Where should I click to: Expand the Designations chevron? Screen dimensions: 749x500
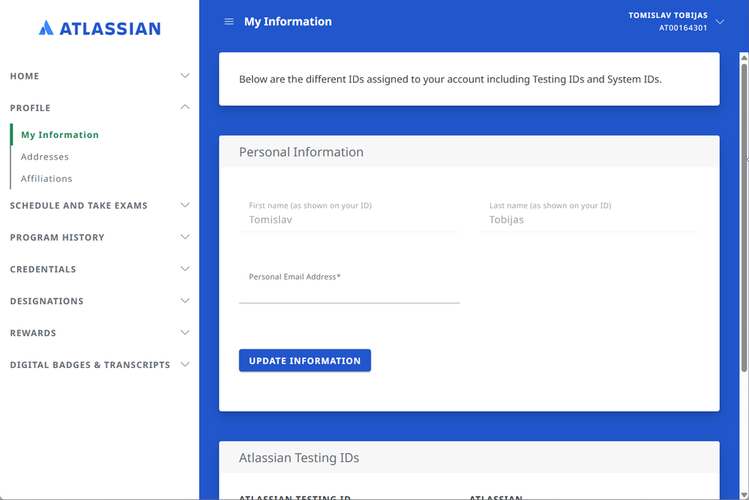[185, 301]
